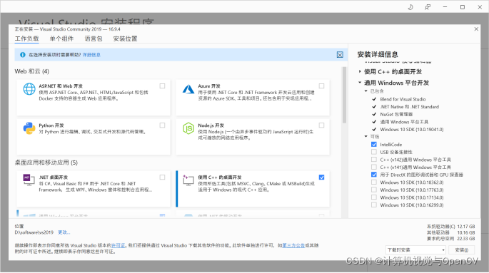This screenshot has width=489, height=273.
Task: Check Windows 10 SDK (10.0.17134.0)
Action: (x=374, y=197)
